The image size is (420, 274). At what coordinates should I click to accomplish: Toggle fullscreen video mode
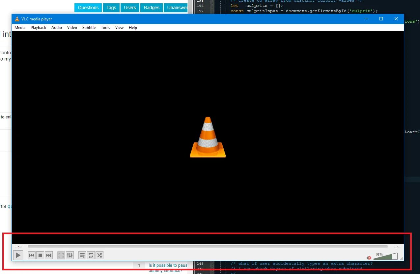pos(61,255)
